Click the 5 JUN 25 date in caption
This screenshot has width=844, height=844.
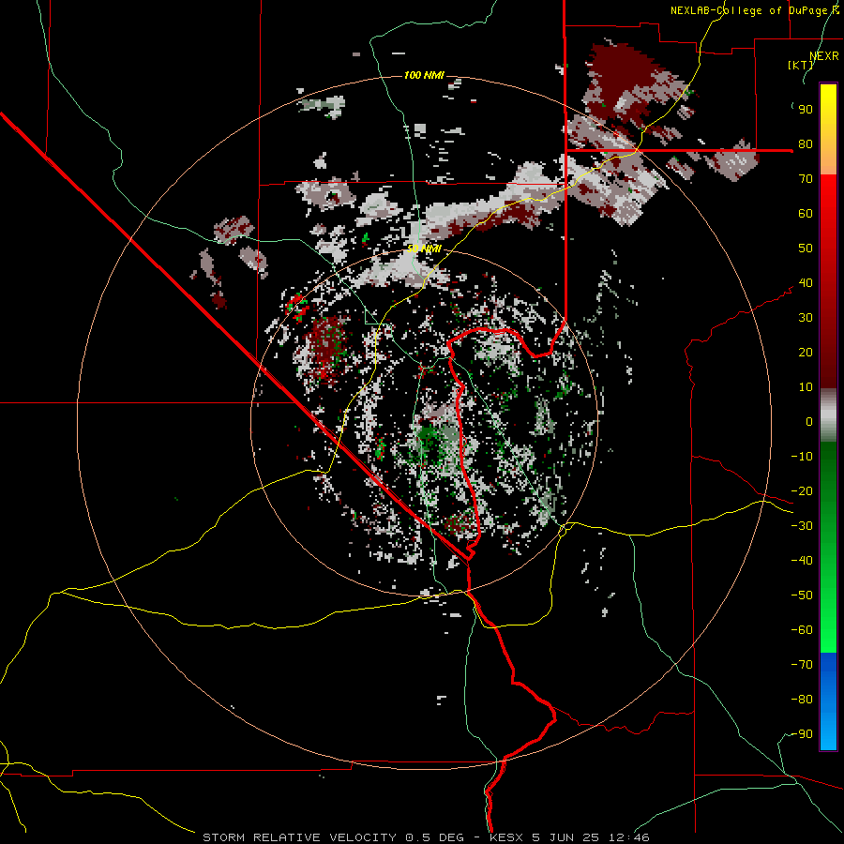pos(565,837)
